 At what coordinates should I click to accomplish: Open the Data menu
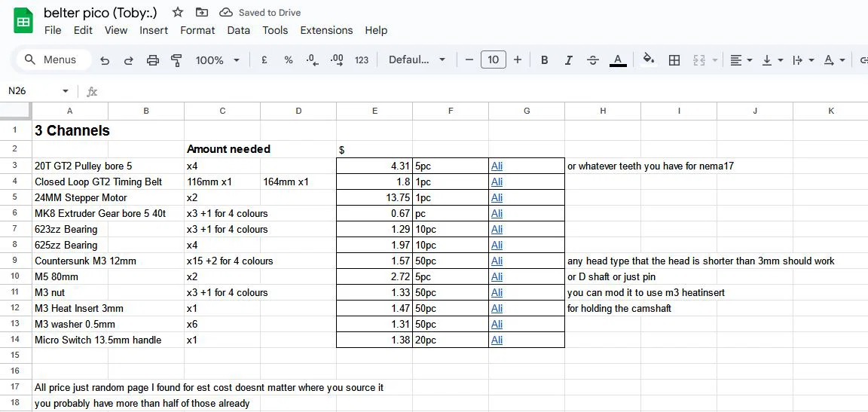click(239, 30)
